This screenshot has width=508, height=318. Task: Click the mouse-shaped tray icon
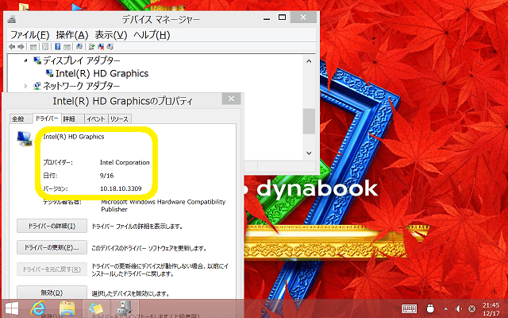[x=430, y=308]
